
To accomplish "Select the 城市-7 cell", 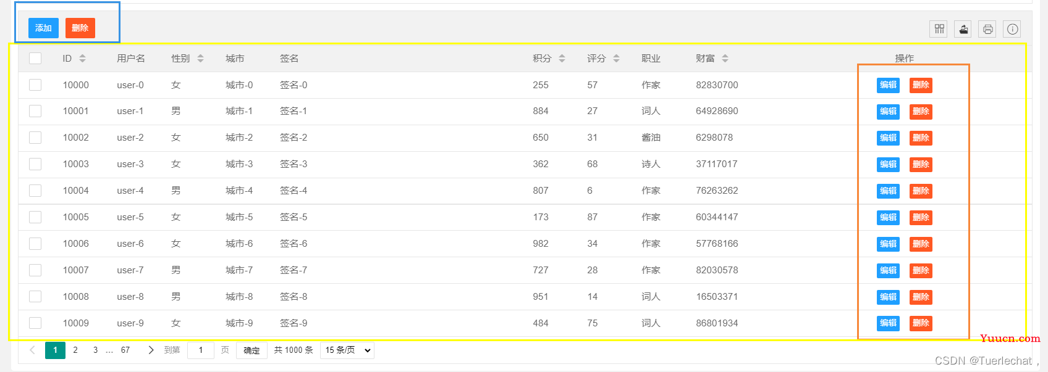I will (239, 270).
